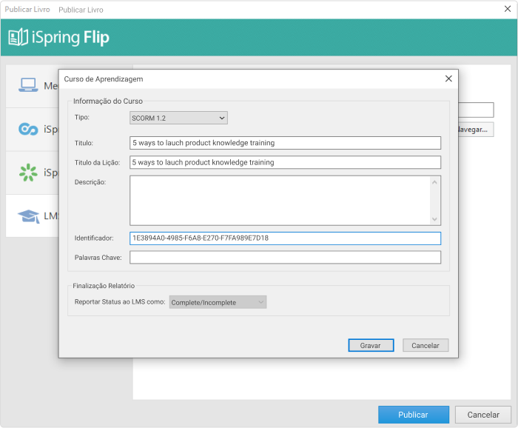Select the LMS graduation cap icon

tap(28, 215)
